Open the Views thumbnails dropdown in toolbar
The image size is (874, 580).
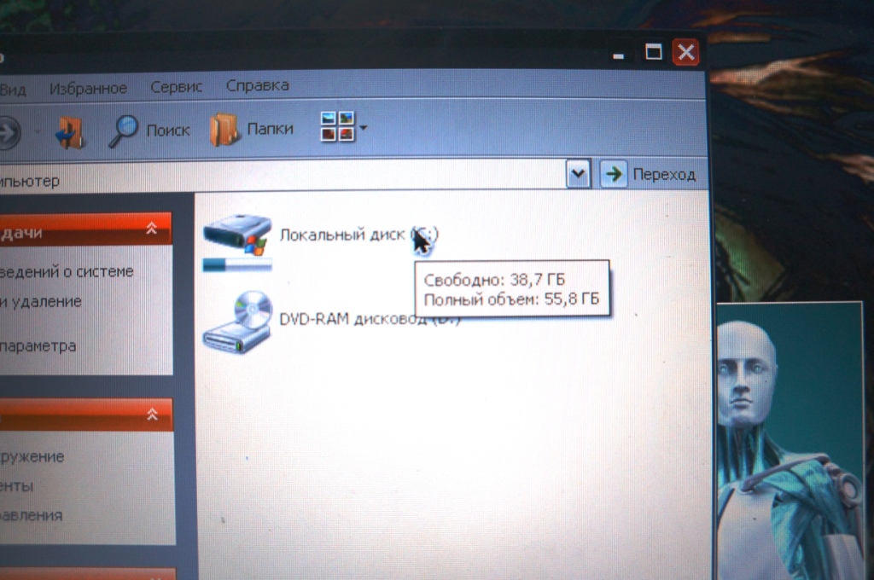pos(342,127)
